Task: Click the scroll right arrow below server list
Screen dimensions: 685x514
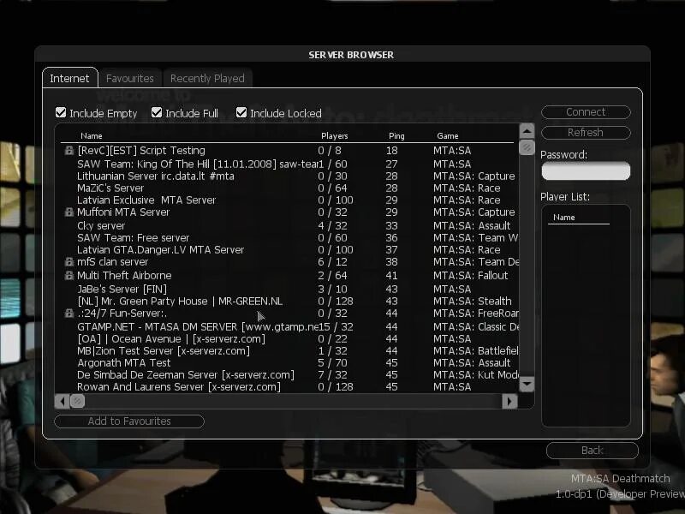Action: [x=509, y=401]
